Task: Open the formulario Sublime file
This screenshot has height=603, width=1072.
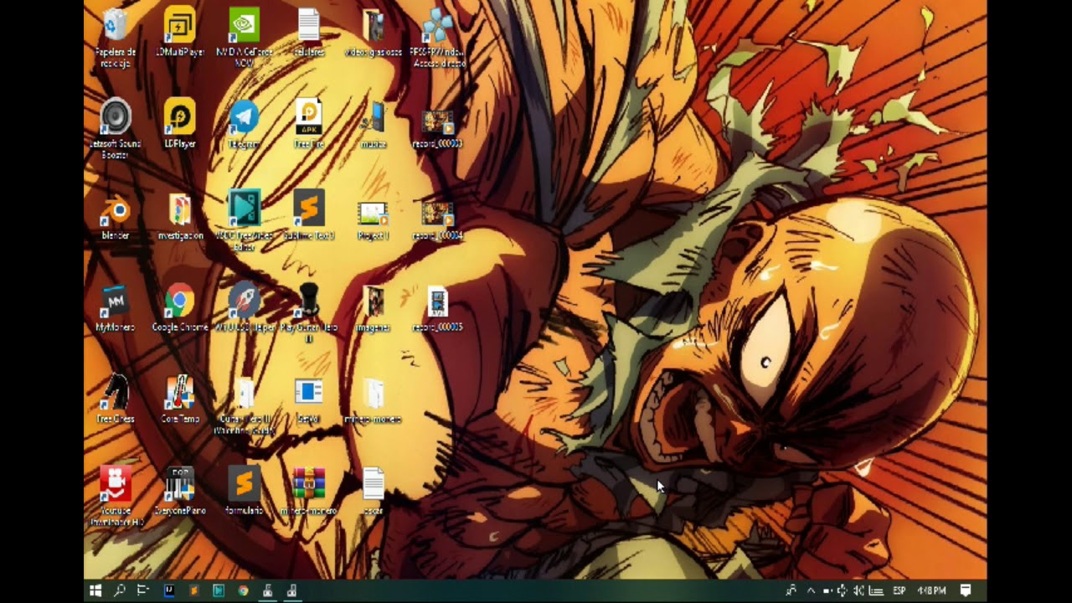Action: coord(245,491)
